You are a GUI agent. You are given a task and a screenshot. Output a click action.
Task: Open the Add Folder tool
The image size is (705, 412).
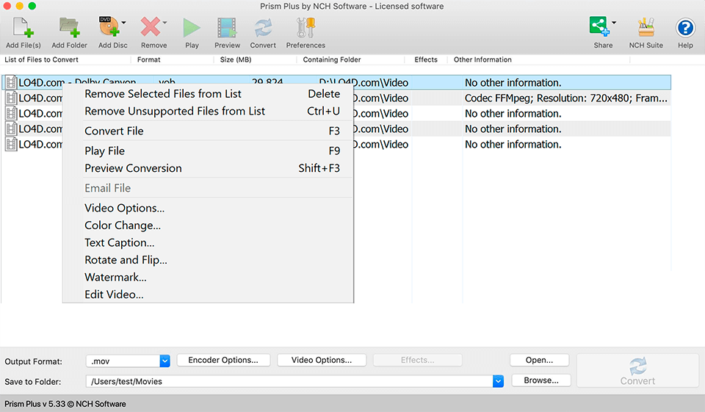69,28
